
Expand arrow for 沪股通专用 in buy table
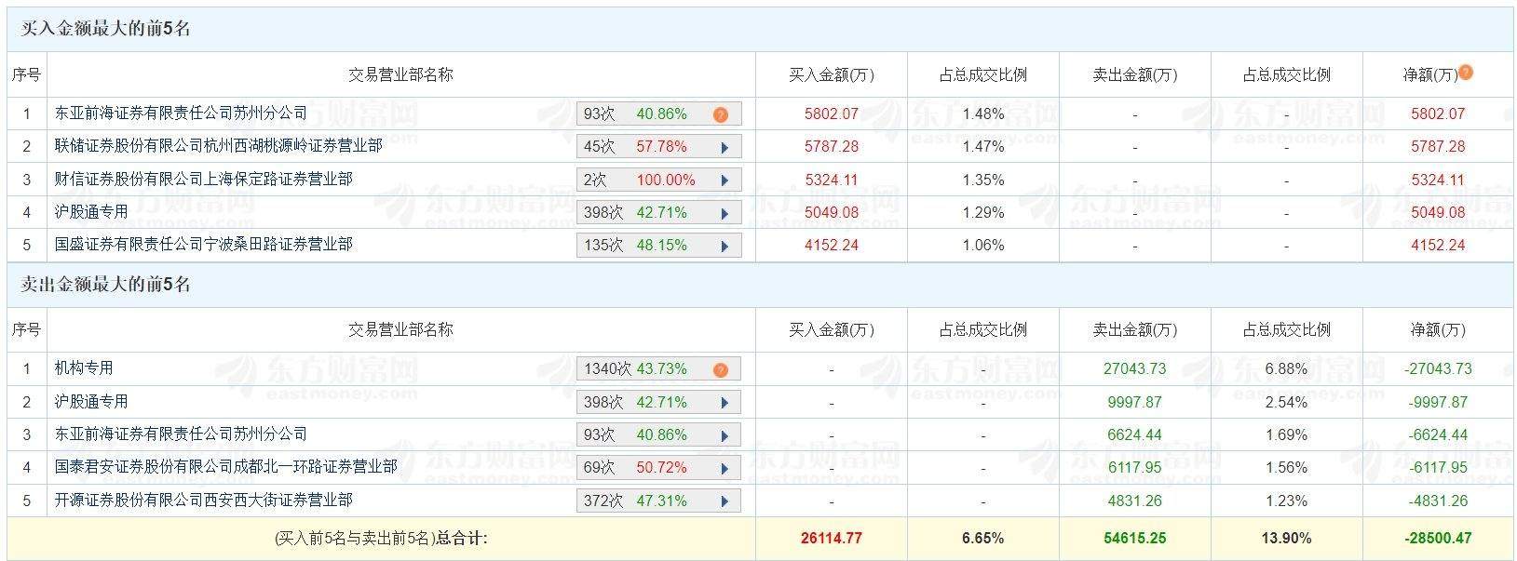tap(725, 213)
